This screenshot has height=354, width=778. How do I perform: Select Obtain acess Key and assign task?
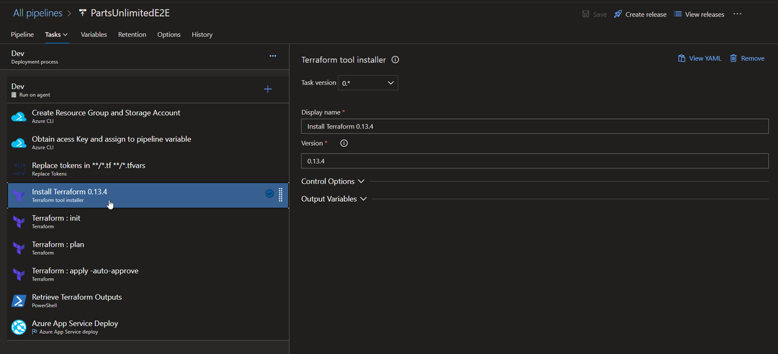click(148, 143)
